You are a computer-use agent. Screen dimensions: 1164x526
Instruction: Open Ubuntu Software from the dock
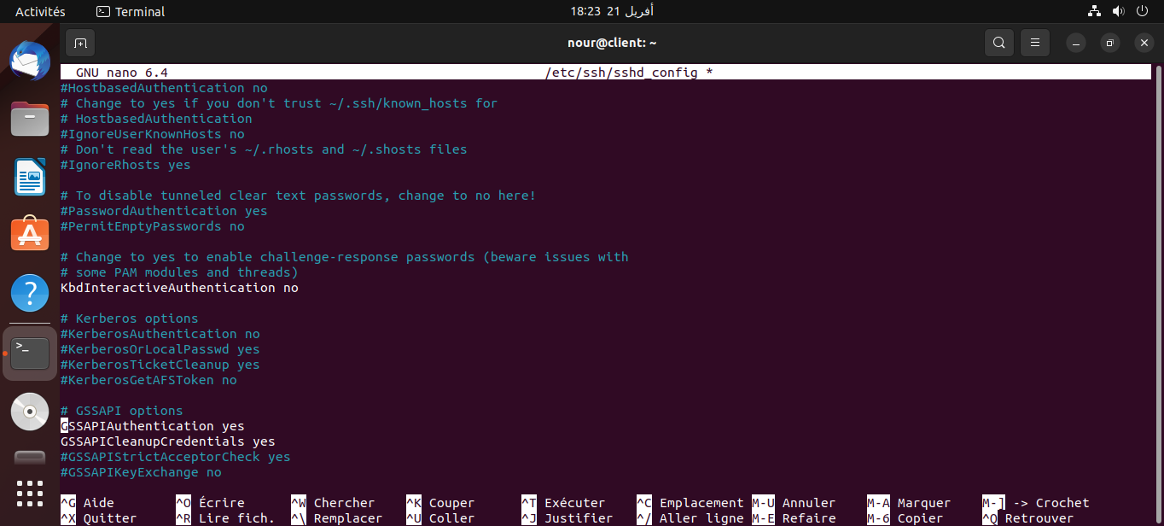click(29, 236)
